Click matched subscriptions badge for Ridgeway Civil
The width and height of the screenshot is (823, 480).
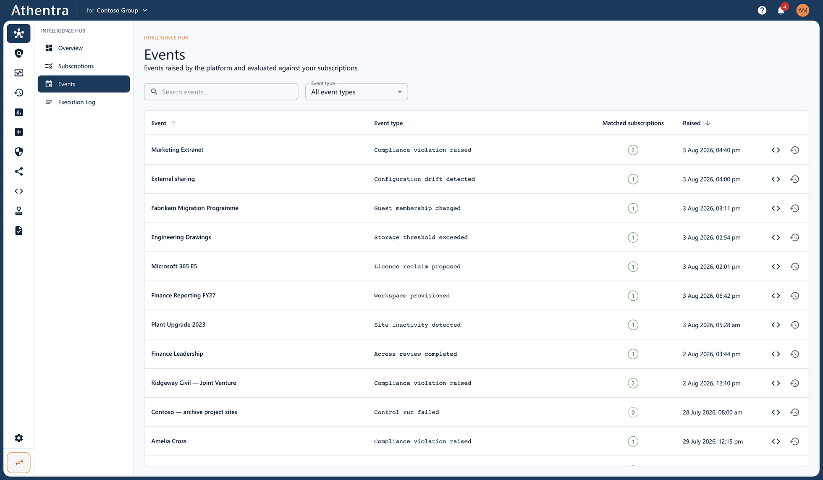point(633,383)
